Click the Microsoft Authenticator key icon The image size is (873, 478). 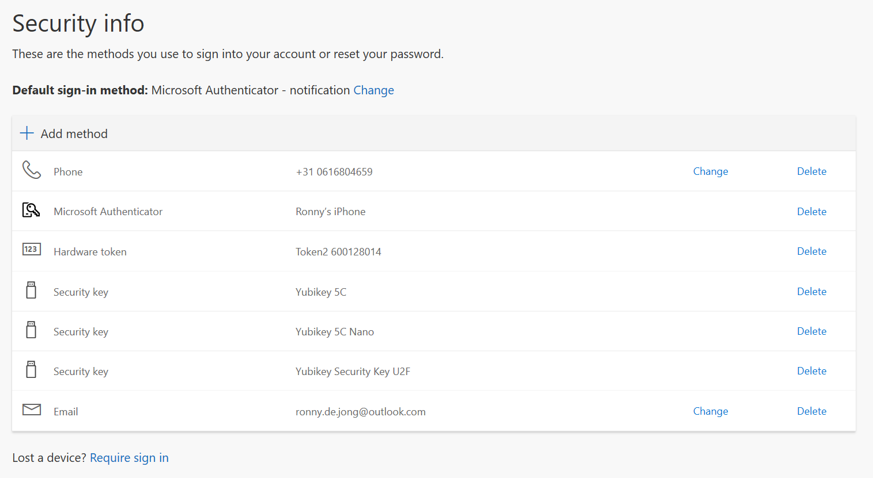31,210
